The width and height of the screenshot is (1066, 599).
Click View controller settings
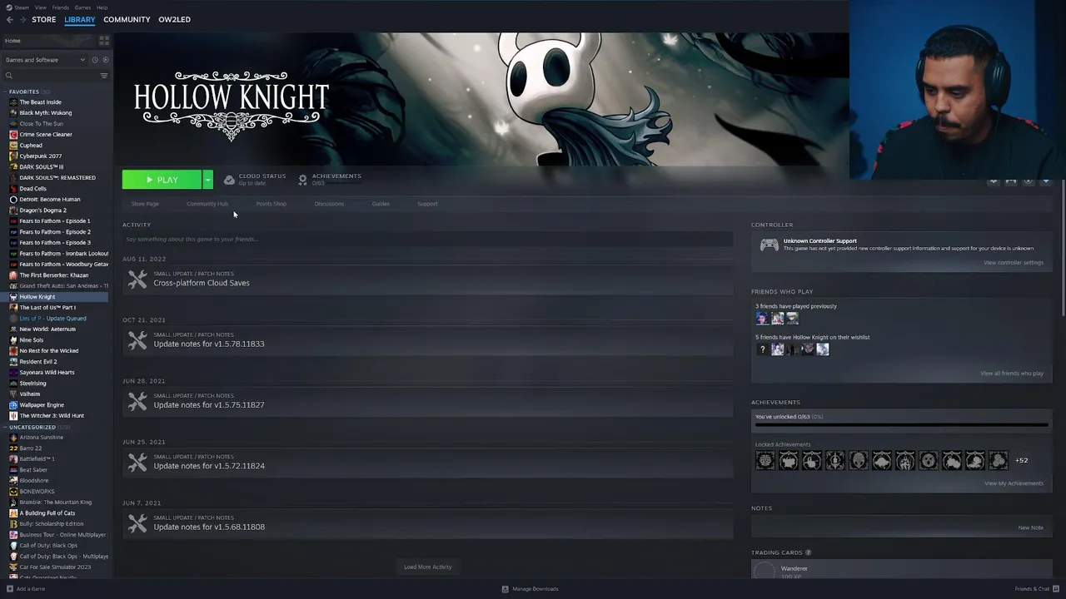point(1013,263)
